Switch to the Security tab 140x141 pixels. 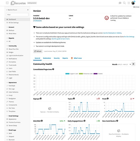57,58
